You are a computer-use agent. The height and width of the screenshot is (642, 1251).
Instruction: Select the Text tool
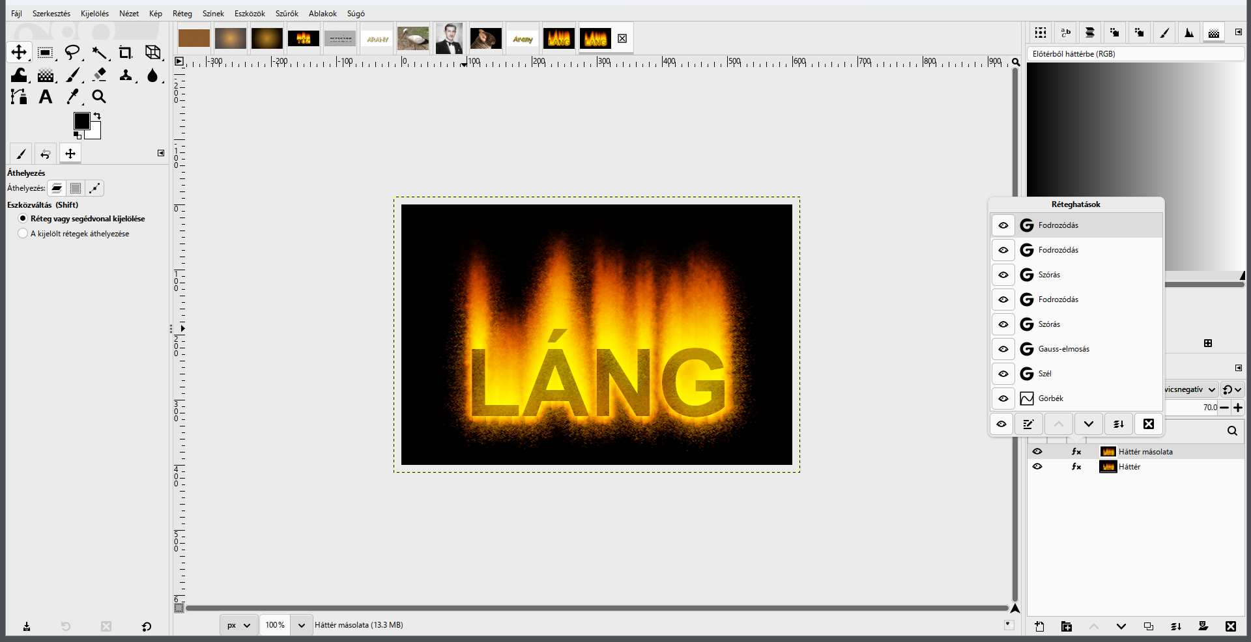click(x=45, y=97)
